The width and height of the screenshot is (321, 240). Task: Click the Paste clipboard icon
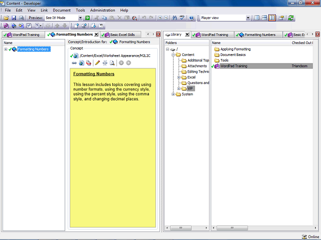112,18
